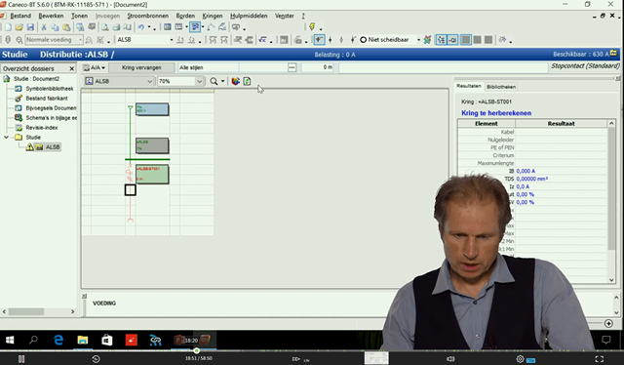Click the 0 m length input field
Screen dimensions: 624x365
317,67
